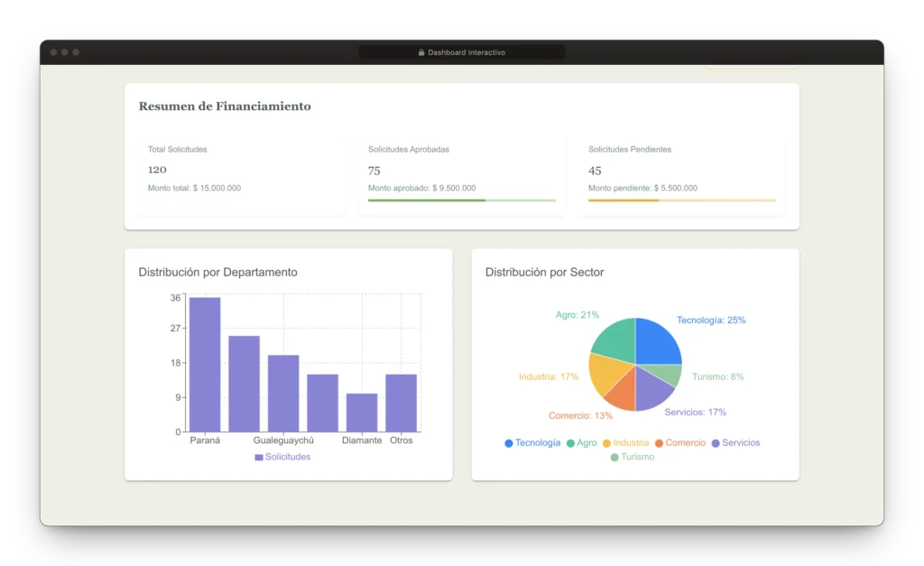Viewport: 924px width, 566px height.
Task: Click the Agro legend color dot
Action: (x=570, y=443)
